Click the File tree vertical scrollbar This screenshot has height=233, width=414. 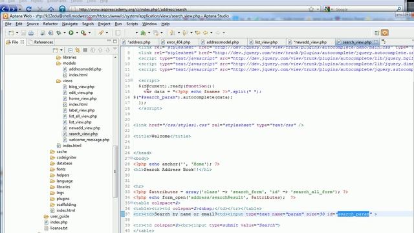coord(115,172)
